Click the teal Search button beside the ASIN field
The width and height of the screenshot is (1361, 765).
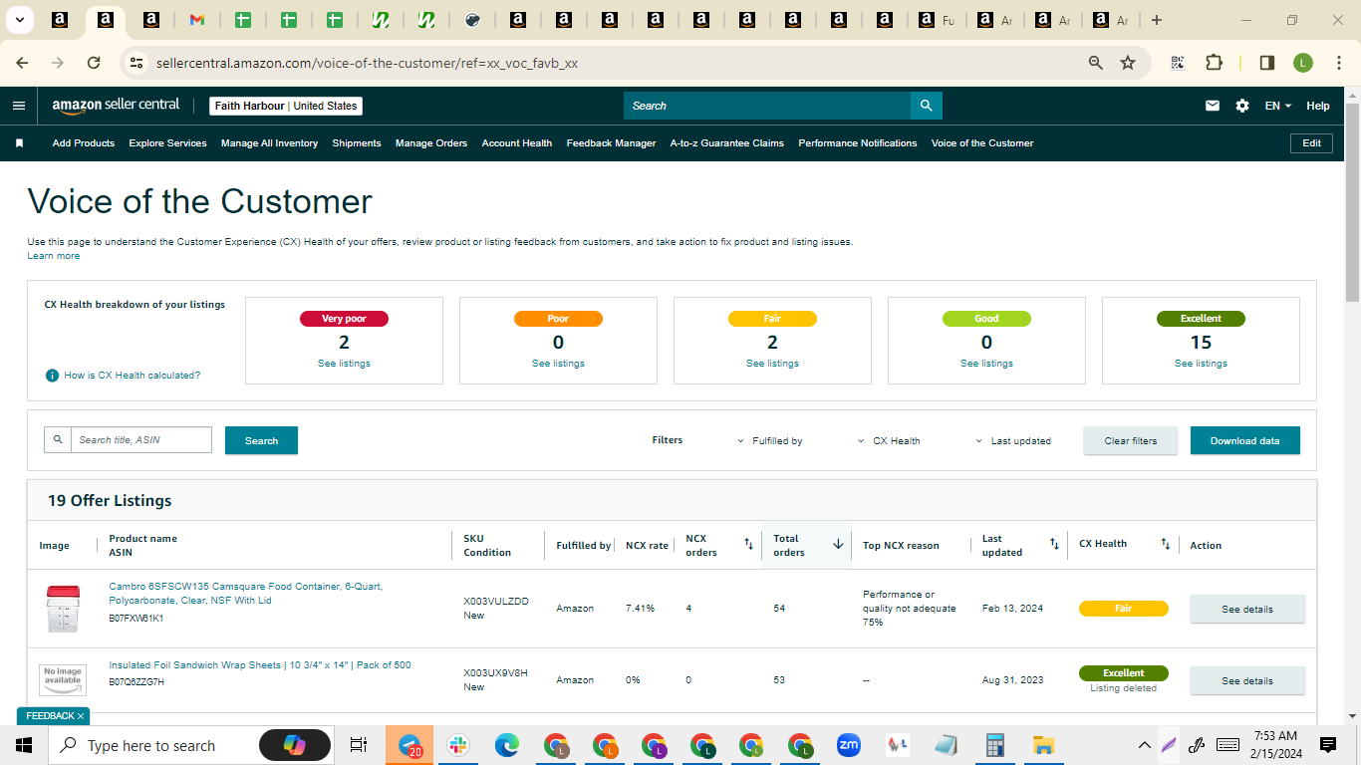[261, 440]
